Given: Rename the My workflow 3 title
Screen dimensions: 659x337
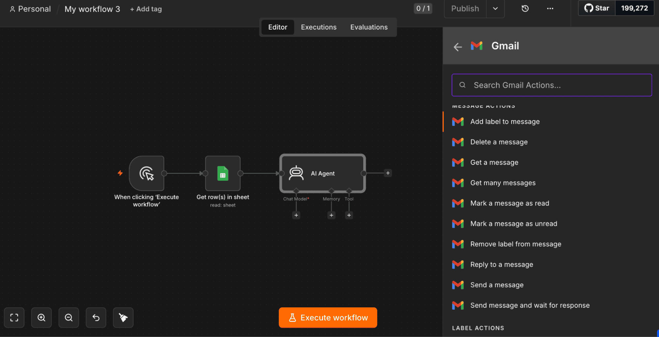Looking at the screenshot, I should point(92,9).
